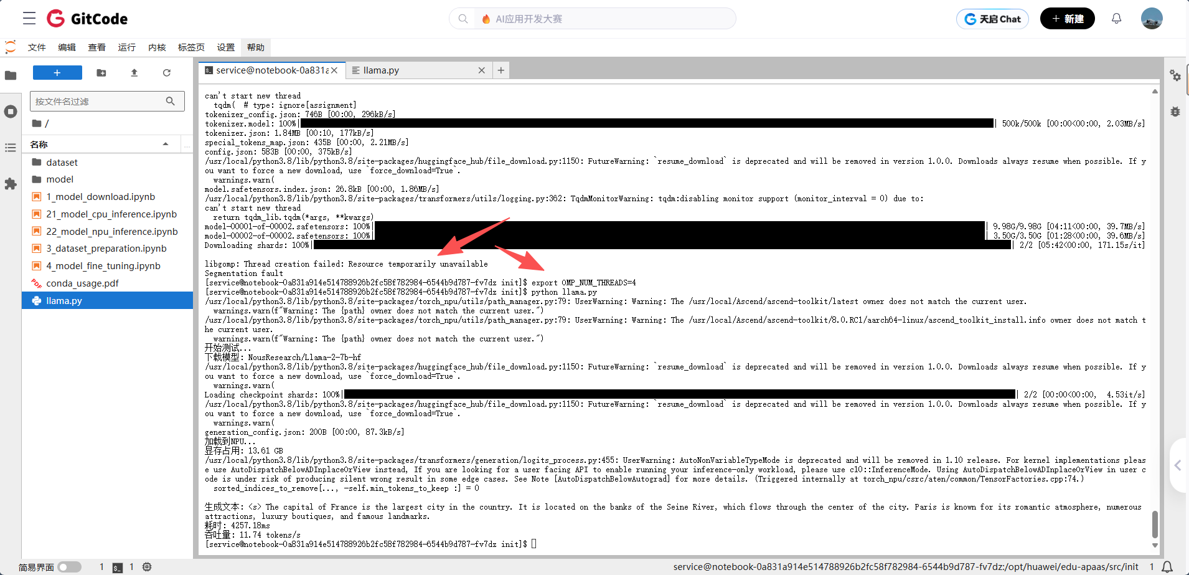Open the property inspector gears icon
Viewport: 1189px width, 575px height.
coord(1175,75)
